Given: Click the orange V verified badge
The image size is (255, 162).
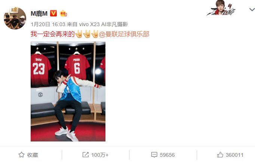Looking at the screenshot, I should click(53, 13).
